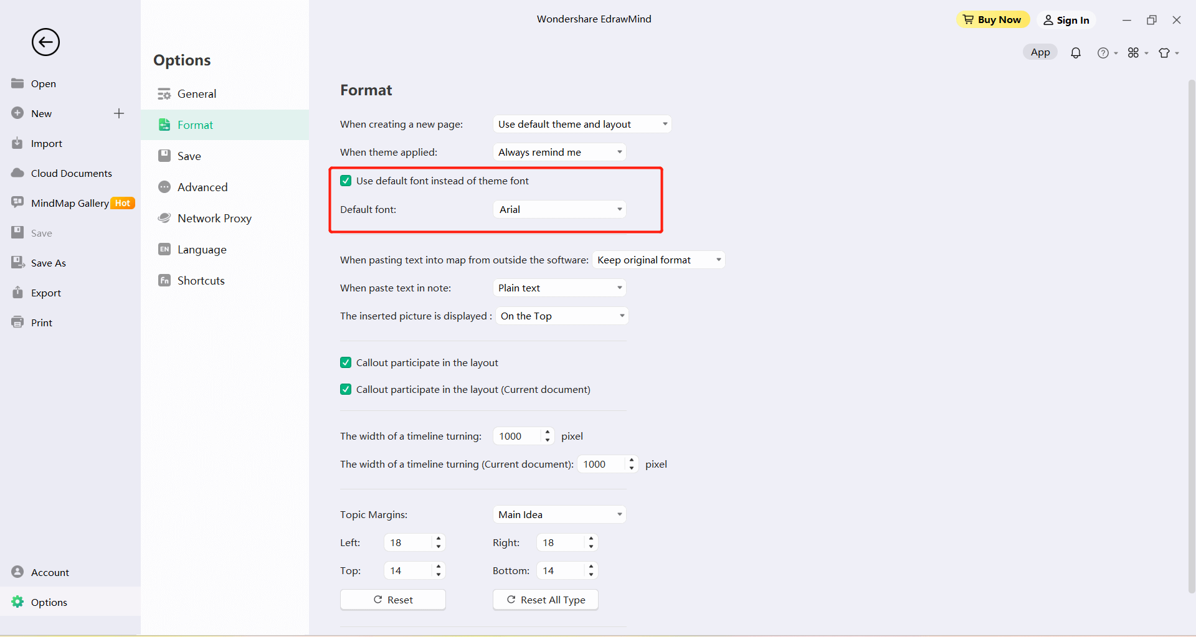Open the inserted picture position dropdown
The height and width of the screenshot is (637, 1196).
point(562,316)
